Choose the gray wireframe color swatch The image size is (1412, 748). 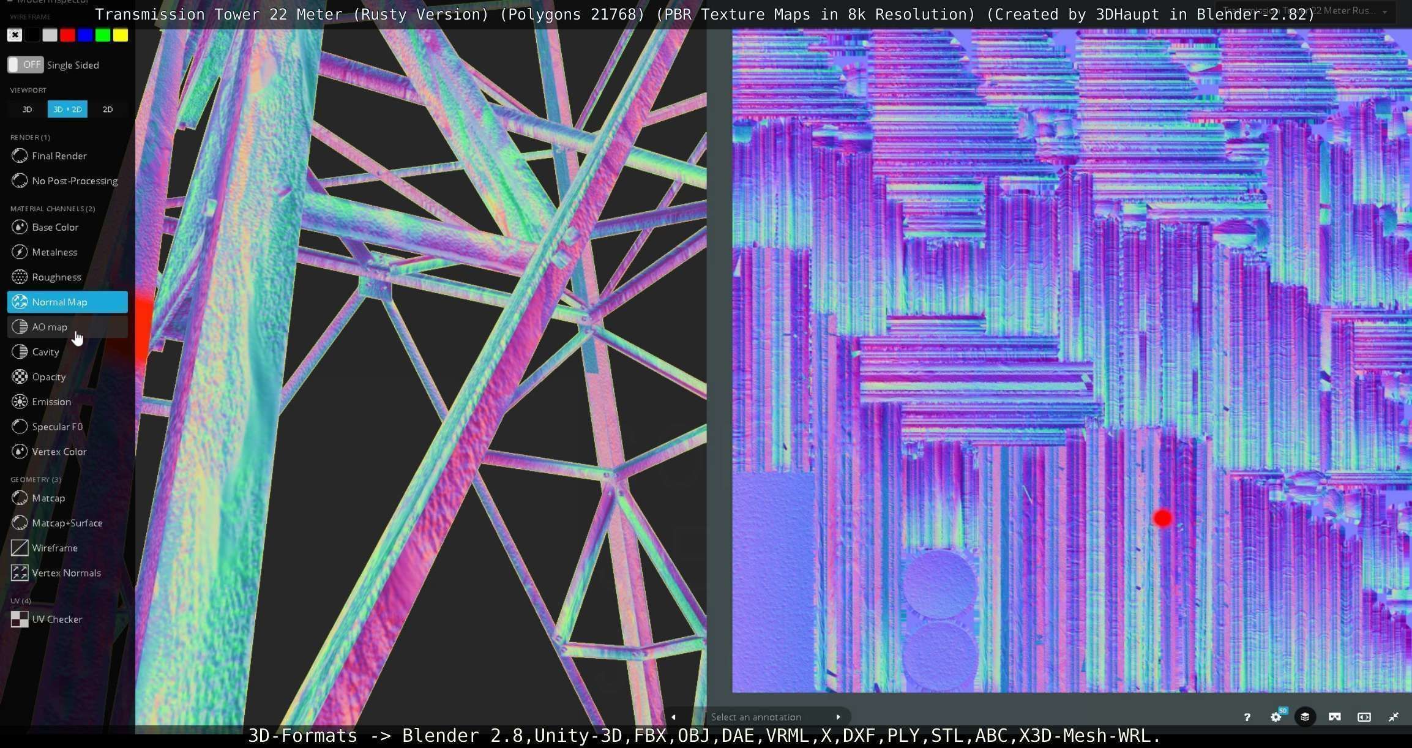click(50, 36)
